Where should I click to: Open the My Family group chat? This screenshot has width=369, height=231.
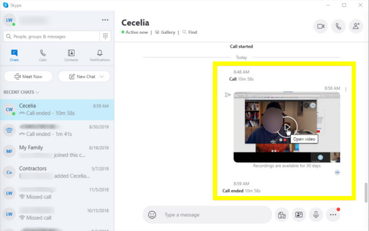click(x=57, y=151)
